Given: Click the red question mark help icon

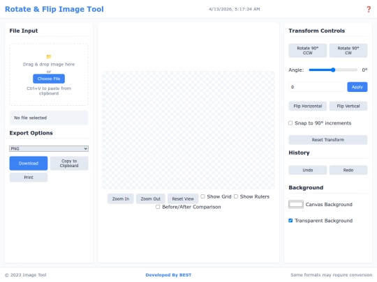Looking at the screenshot, I should [369, 9].
